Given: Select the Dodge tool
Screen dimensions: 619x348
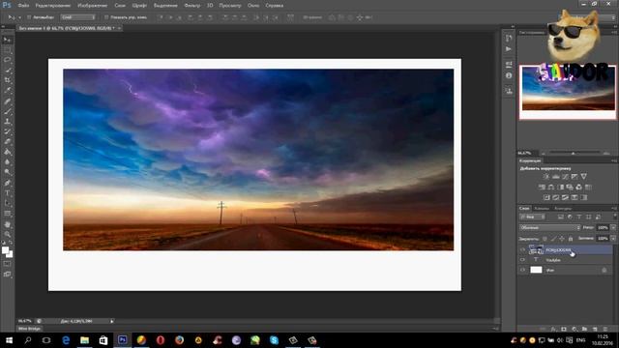Looking at the screenshot, I should [x=7, y=172].
